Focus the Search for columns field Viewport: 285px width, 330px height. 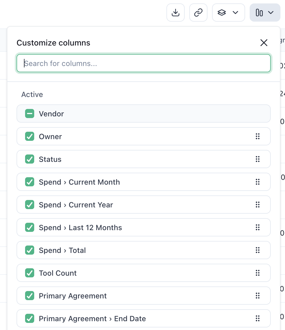coord(144,63)
